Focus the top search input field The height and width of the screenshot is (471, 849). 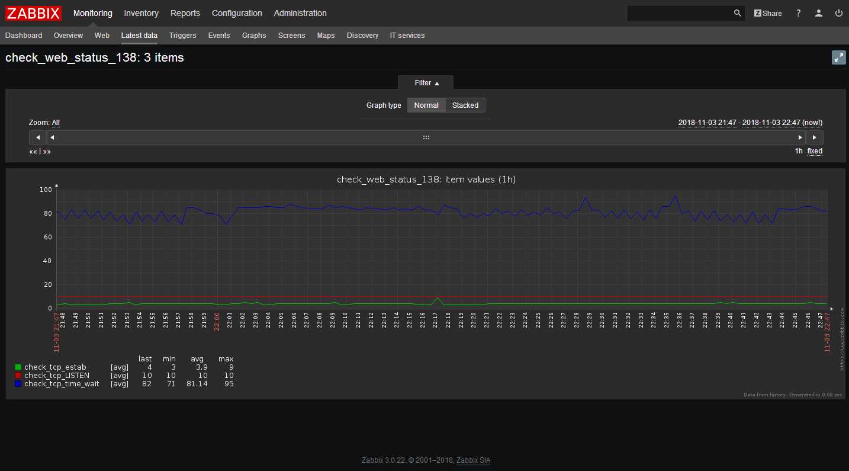point(680,13)
